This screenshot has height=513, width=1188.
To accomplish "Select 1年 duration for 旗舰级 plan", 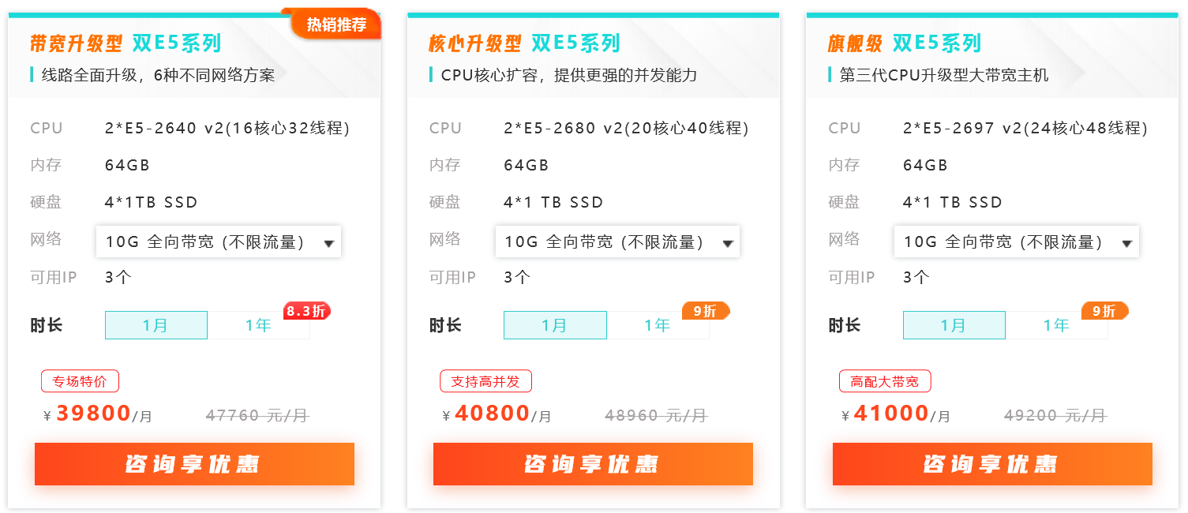I will click(1057, 325).
